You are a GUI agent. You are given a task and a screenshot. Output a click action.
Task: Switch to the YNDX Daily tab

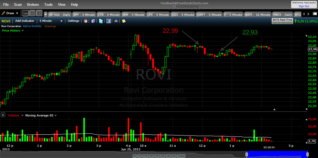coord(282,14)
